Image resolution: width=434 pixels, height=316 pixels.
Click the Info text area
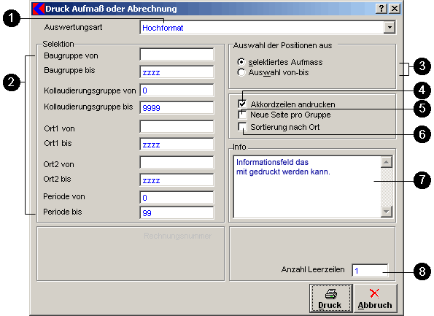307,187
